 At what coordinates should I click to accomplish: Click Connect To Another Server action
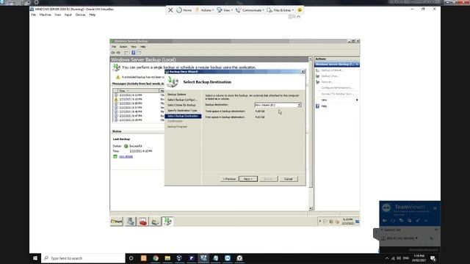pyautogui.click(x=337, y=94)
